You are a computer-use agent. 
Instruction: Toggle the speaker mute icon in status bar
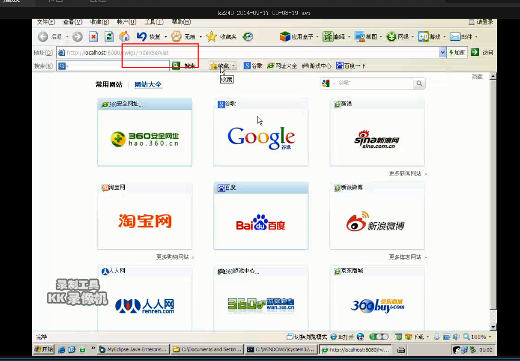click(456, 337)
